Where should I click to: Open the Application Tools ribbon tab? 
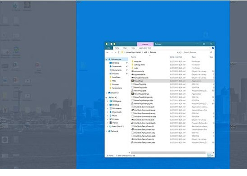(145, 48)
